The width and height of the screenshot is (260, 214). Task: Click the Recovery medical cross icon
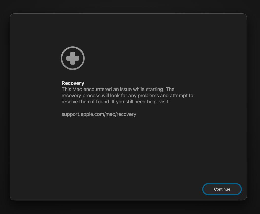pyautogui.click(x=73, y=58)
